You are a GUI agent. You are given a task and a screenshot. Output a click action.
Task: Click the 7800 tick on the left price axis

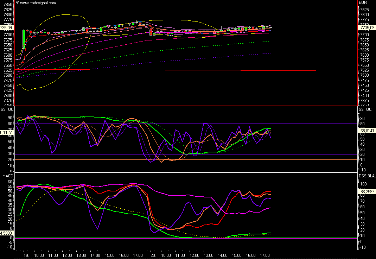[x=7, y=15]
